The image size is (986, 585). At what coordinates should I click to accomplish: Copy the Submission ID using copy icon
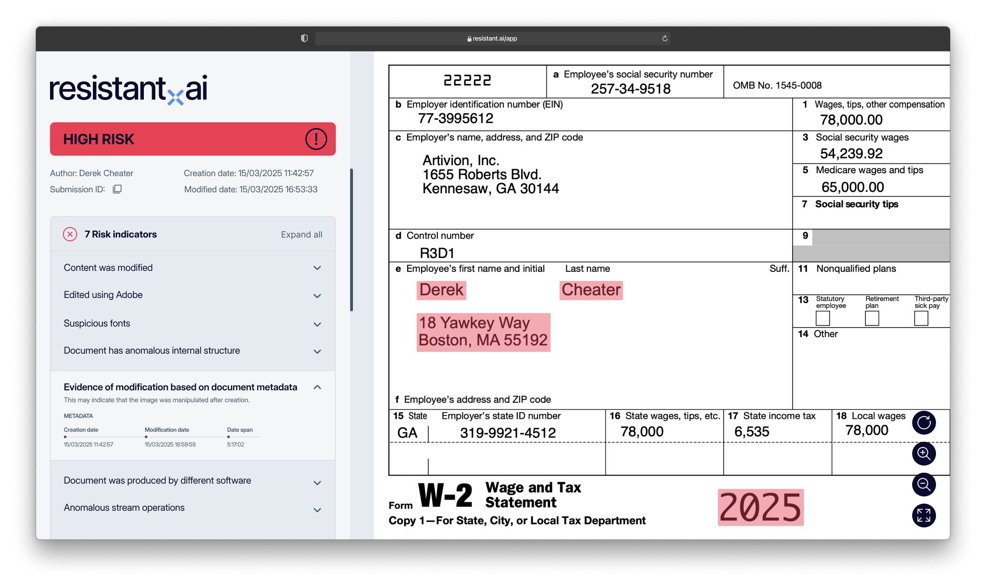click(117, 189)
